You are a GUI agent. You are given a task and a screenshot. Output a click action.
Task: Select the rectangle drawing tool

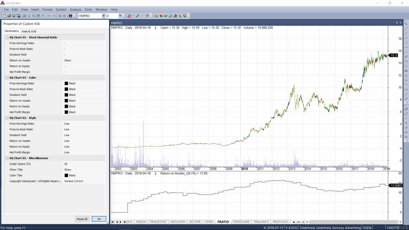click(406, 61)
